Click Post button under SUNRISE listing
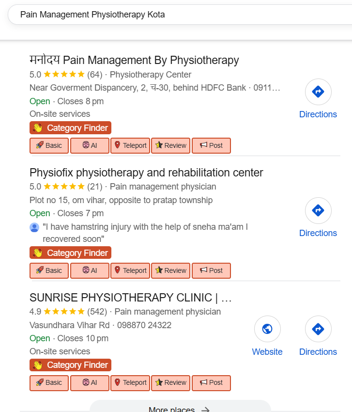The width and height of the screenshot is (352, 412). tap(211, 382)
